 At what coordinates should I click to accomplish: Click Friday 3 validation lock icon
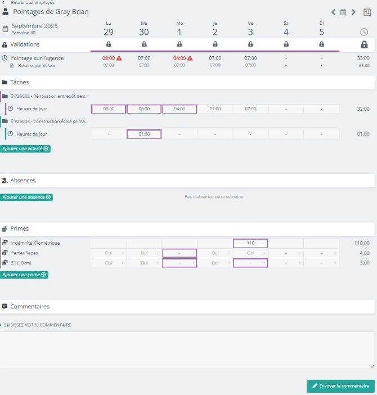click(250, 44)
